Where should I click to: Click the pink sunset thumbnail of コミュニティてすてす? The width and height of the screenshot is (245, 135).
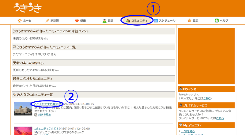[23, 131]
